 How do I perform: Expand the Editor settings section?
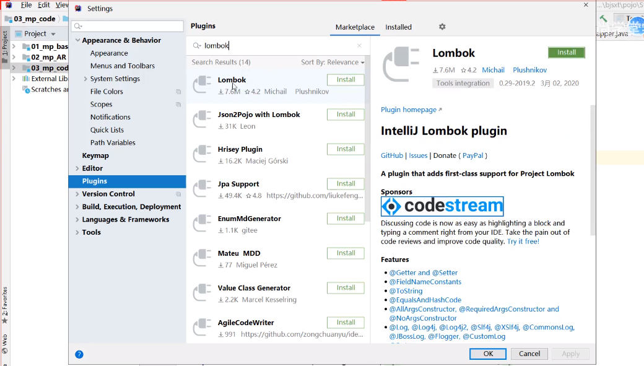click(x=77, y=168)
